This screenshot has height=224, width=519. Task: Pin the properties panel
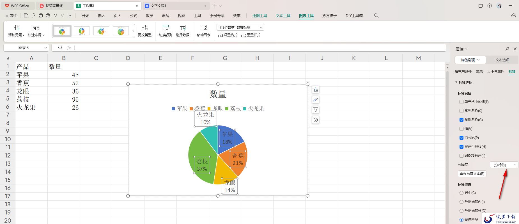[x=507, y=49]
